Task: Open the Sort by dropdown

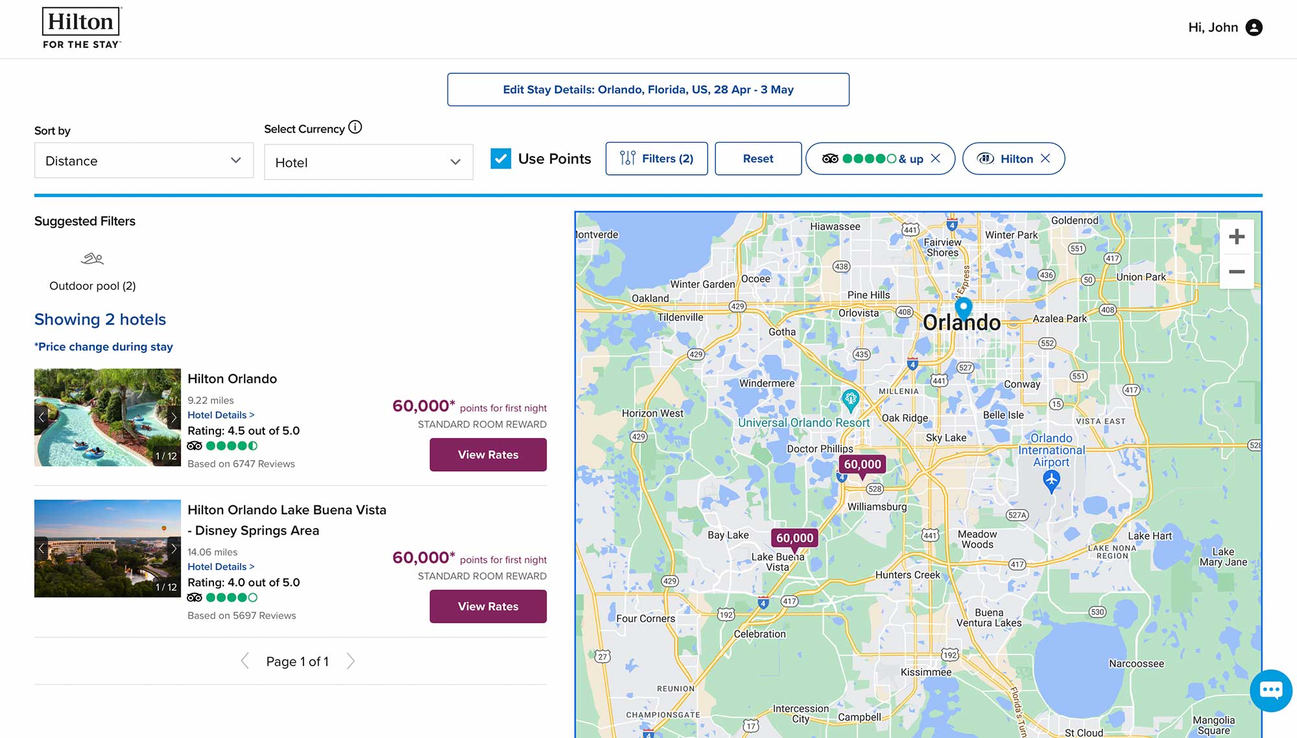Action: click(x=143, y=161)
